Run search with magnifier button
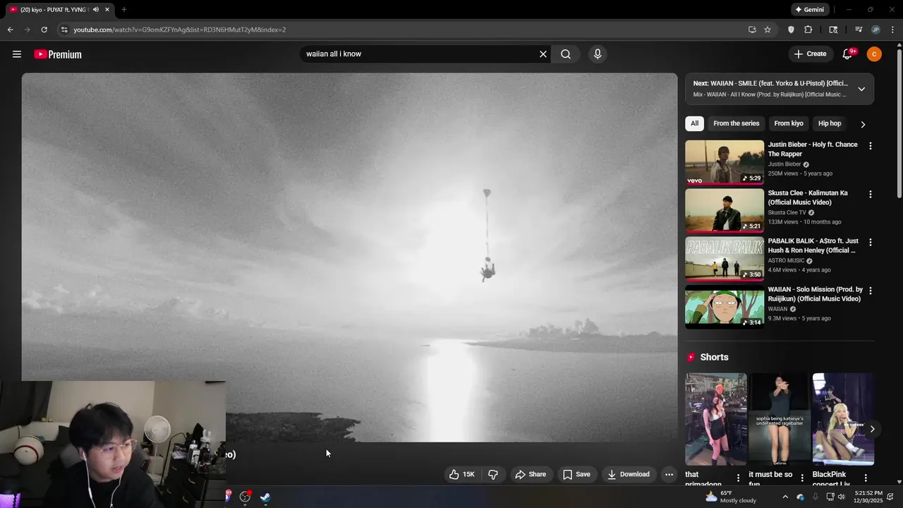This screenshot has width=903, height=508. coord(566,54)
